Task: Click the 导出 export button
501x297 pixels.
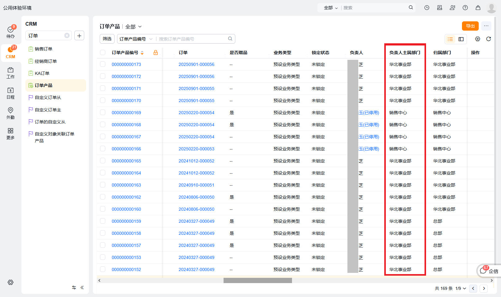Action: [470, 26]
